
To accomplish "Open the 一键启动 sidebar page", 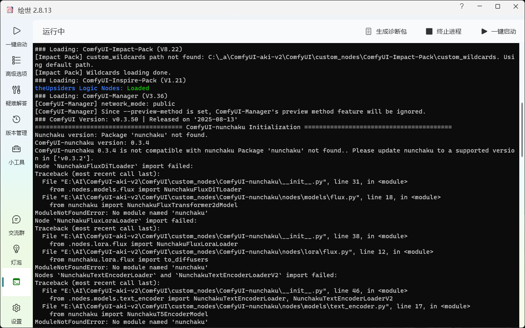I will pos(16,37).
